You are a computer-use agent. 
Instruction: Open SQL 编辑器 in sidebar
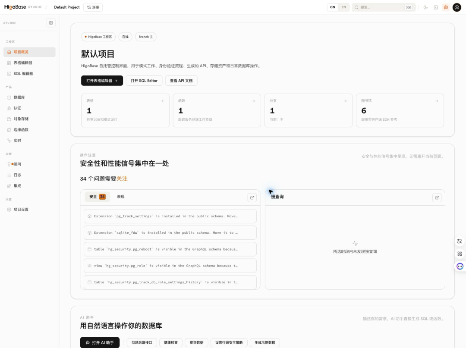pos(29,74)
